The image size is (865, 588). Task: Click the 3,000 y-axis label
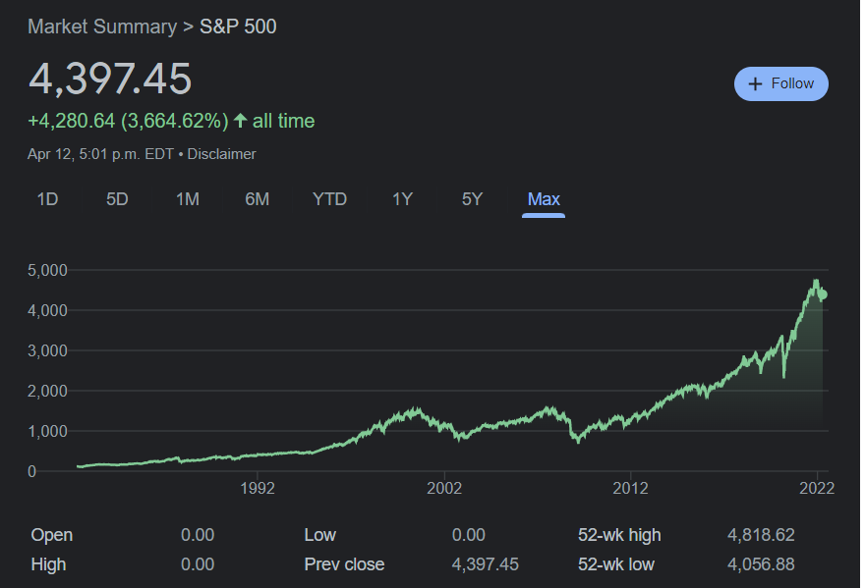coord(47,350)
